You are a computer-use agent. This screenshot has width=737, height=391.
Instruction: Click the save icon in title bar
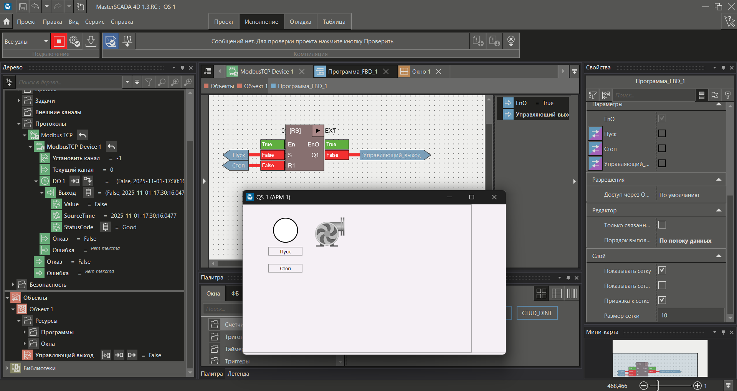pos(23,7)
